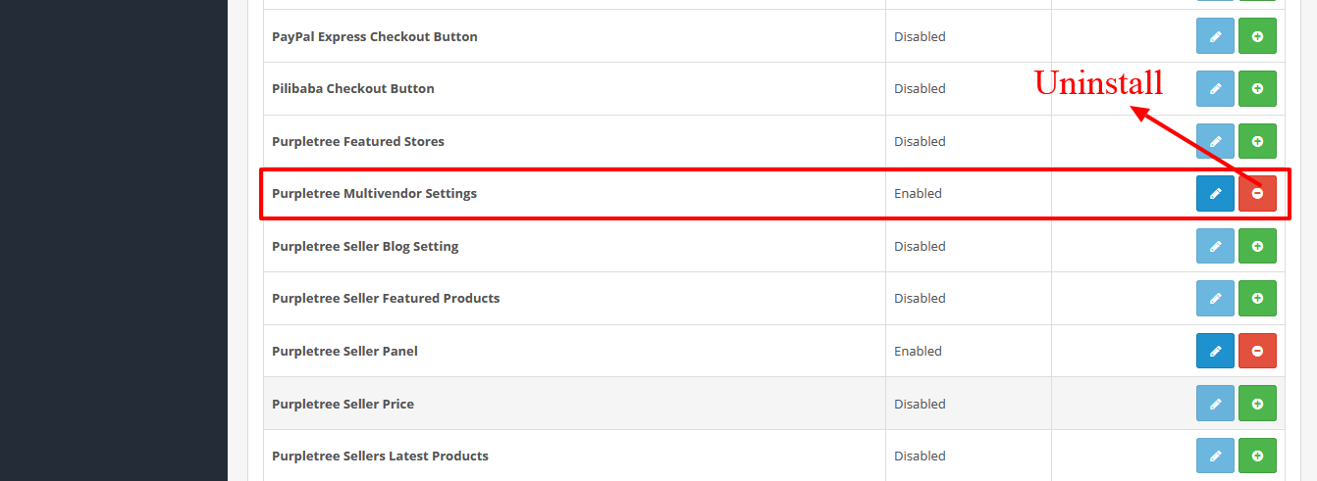Click the Purpletree Seller Price row
Screen dimensions: 1317x481
tap(774, 404)
